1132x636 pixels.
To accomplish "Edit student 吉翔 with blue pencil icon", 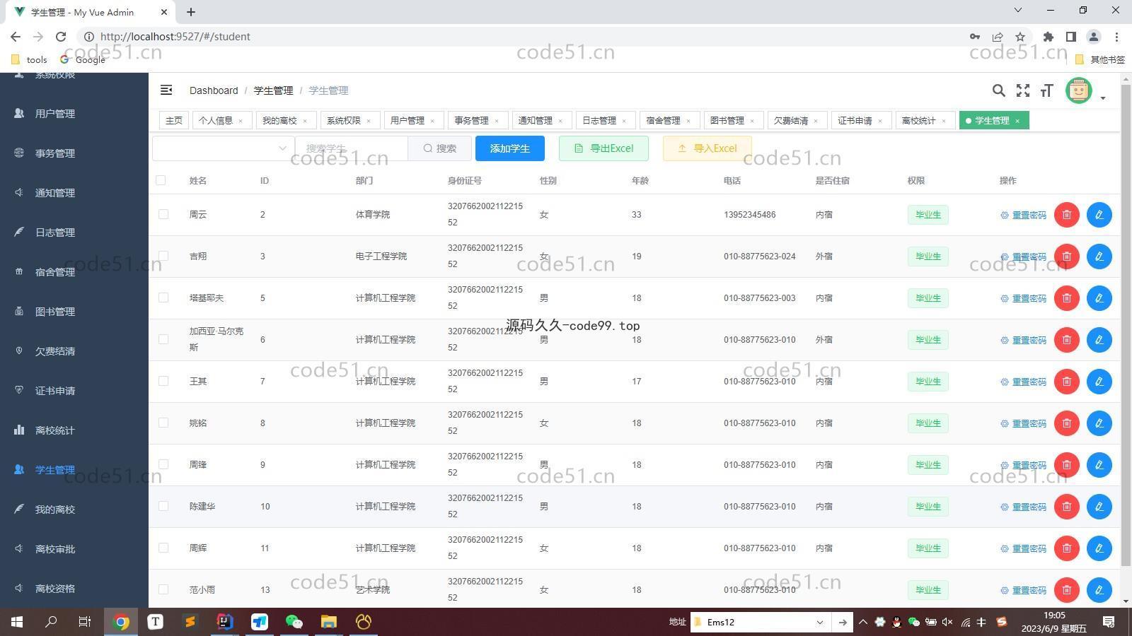I will (x=1099, y=257).
